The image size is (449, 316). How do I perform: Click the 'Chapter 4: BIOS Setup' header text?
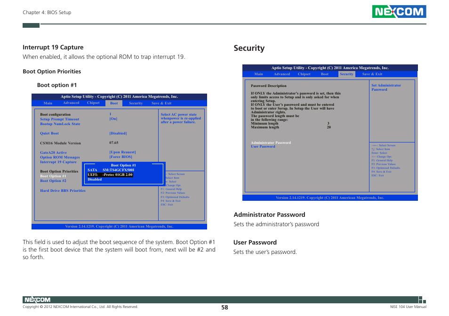click(47, 12)
